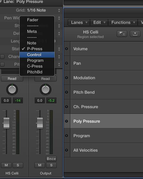Select the checked P-Press entry
Screen dimensions: 143x179
click(x=37, y=49)
